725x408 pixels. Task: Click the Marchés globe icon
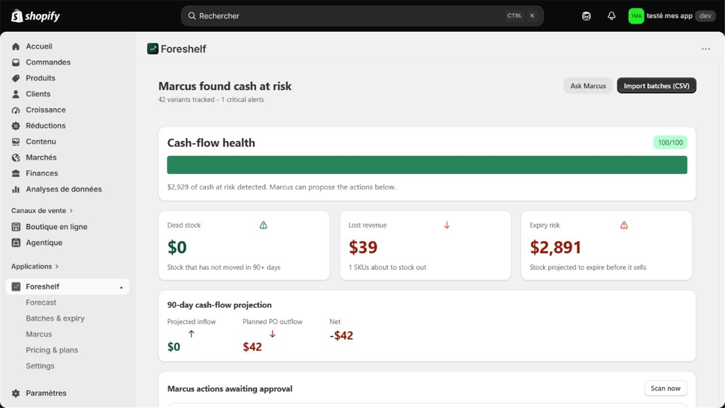tap(16, 157)
